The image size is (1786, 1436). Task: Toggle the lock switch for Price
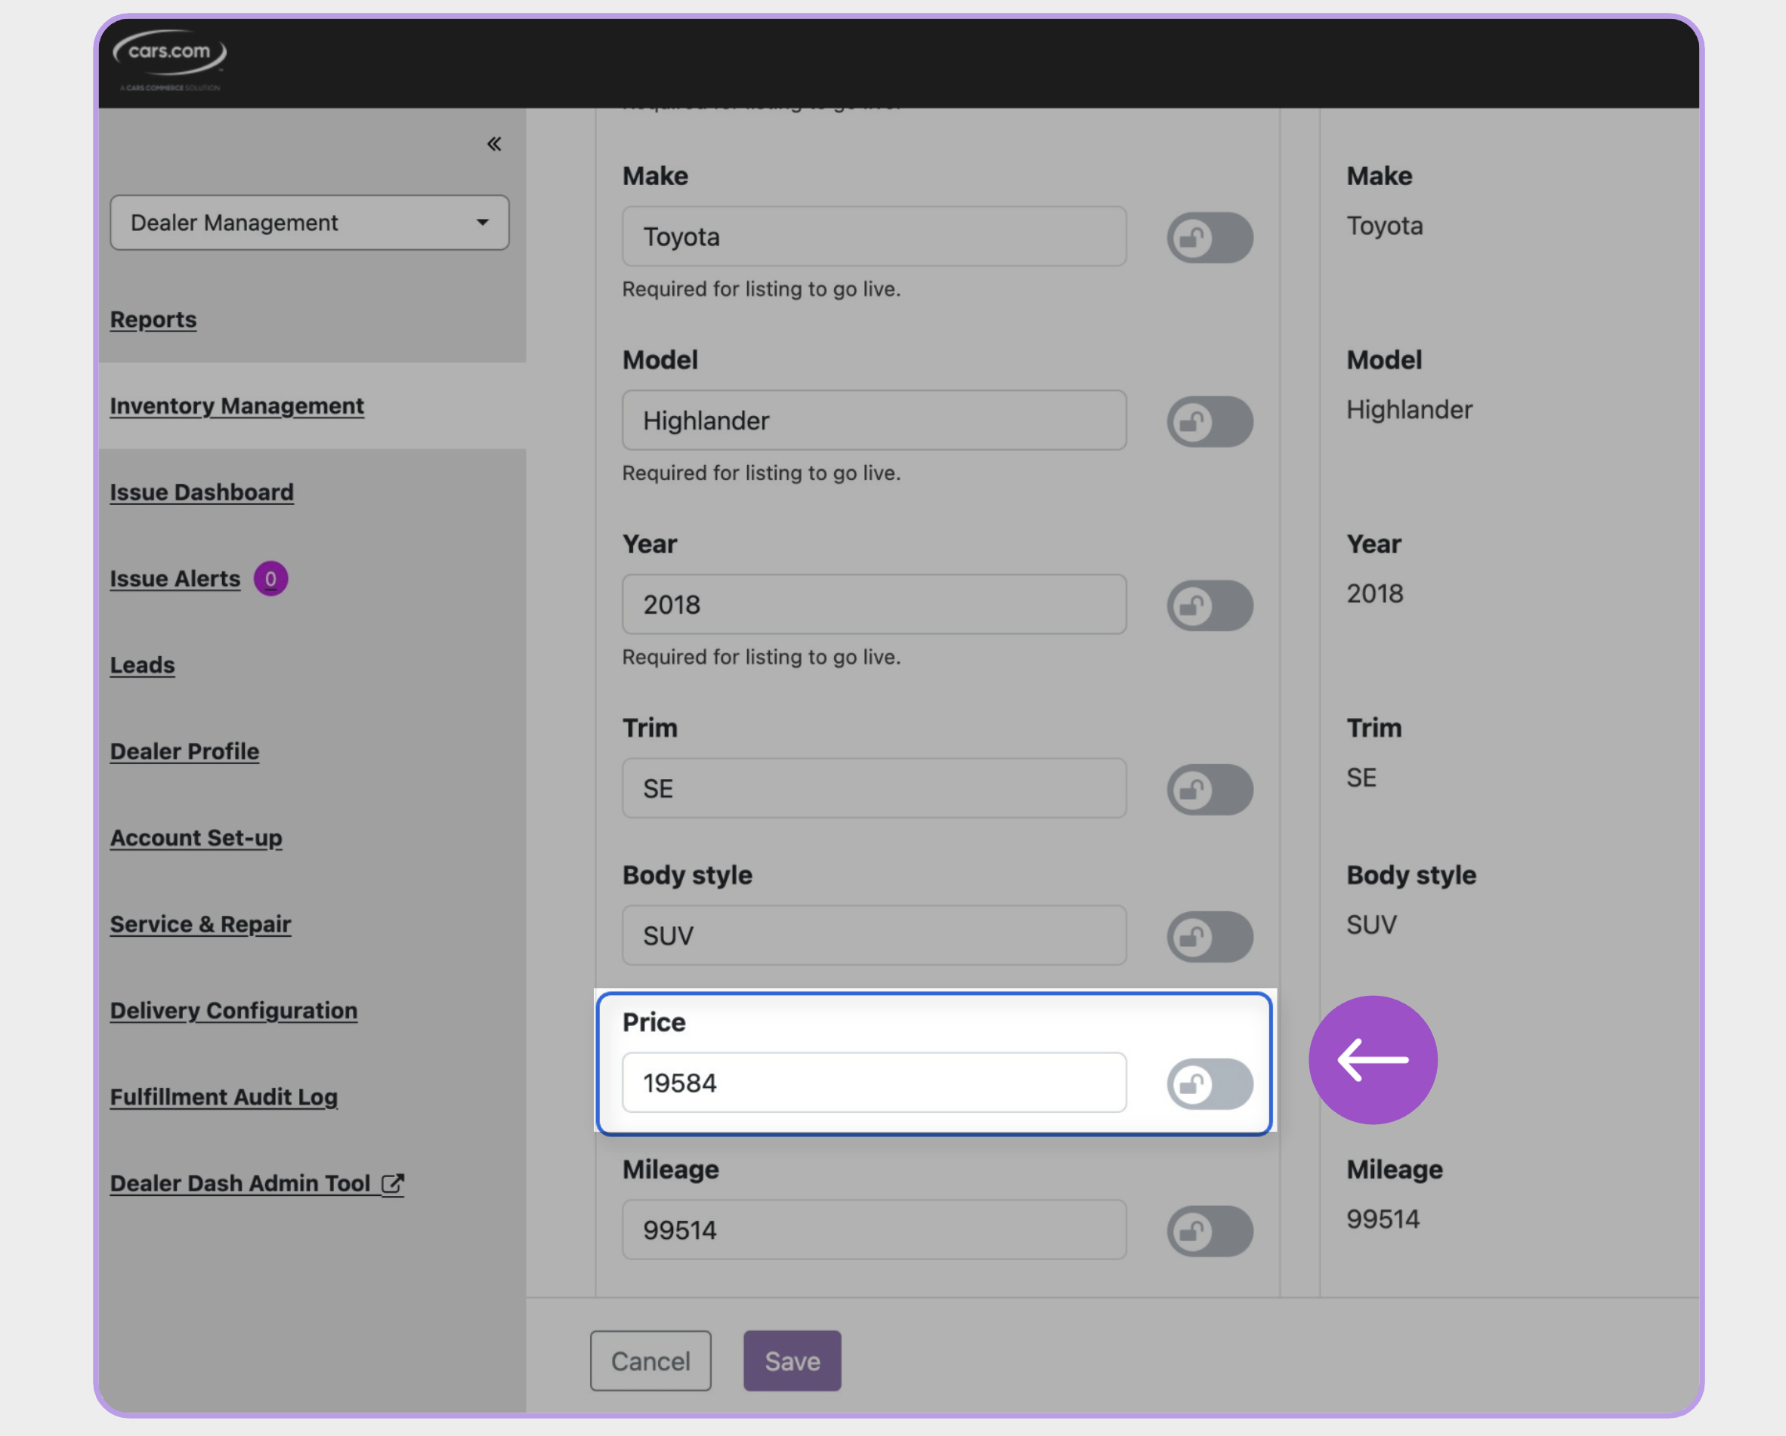1210,1084
